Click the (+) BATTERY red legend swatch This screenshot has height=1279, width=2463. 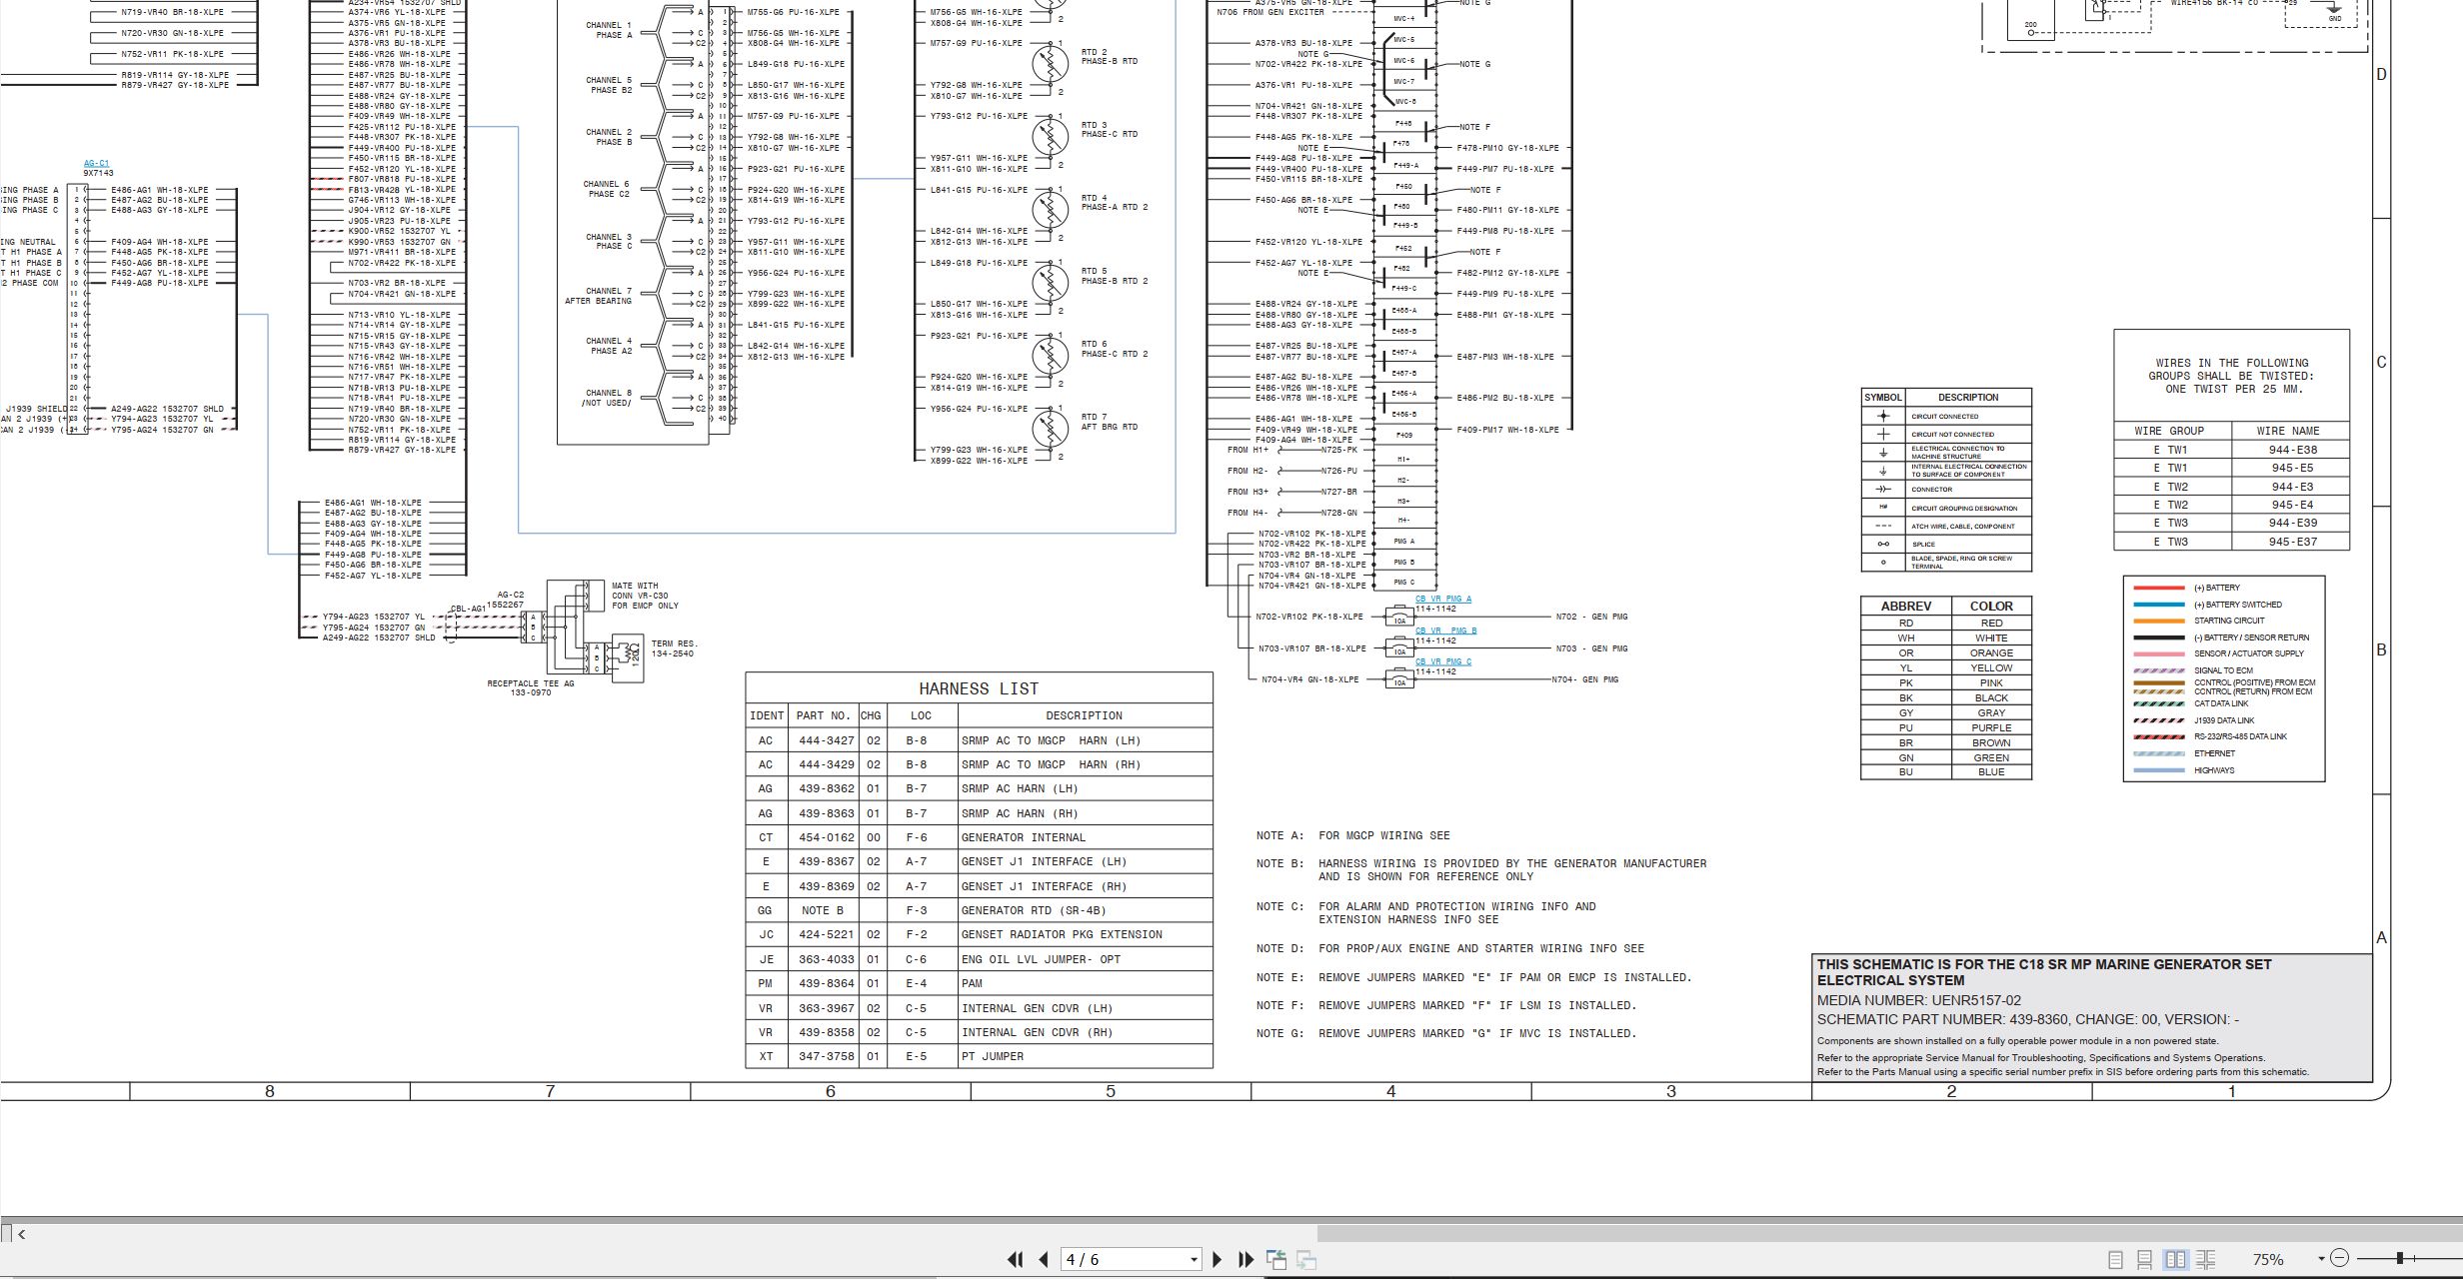pyautogui.click(x=2159, y=588)
